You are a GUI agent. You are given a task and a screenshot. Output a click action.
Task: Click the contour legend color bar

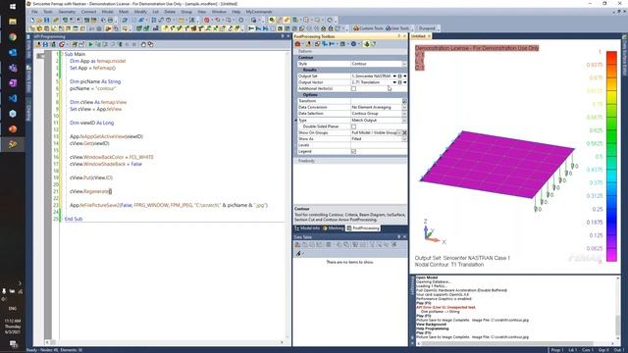[x=611, y=156]
